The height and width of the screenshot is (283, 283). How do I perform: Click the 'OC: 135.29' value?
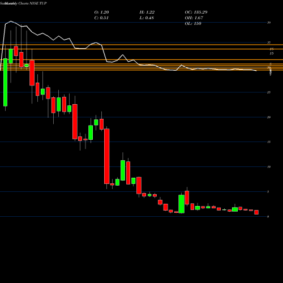196,12
